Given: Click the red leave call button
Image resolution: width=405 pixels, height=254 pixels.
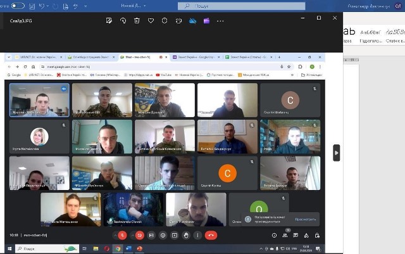Looking at the screenshot, I should [x=211, y=235].
